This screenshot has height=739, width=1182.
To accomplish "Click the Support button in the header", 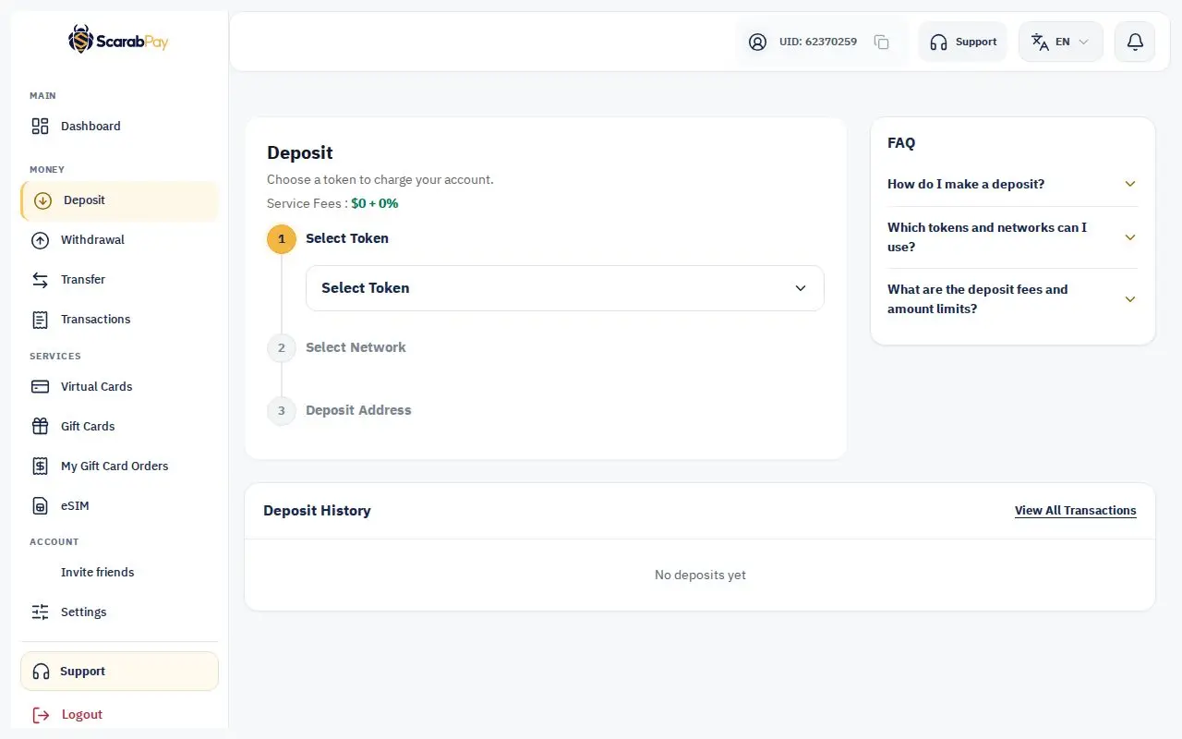I will click(963, 42).
